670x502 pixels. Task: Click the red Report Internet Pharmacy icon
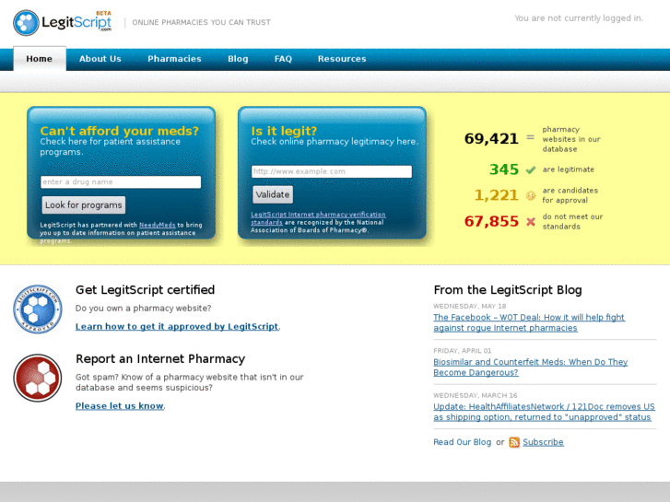pos(38,378)
